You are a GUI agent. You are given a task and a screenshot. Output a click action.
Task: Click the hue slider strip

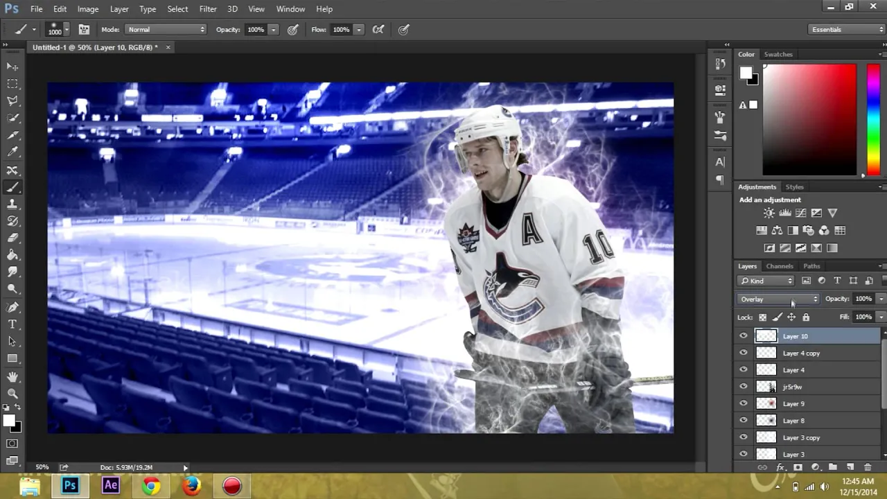(x=872, y=120)
